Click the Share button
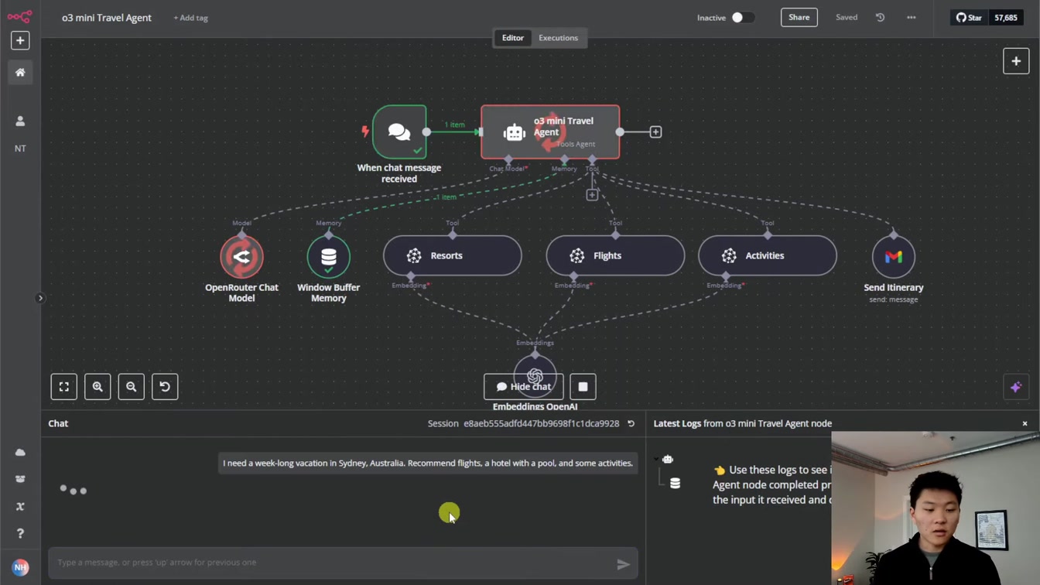The height and width of the screenshot is (585, 1040). pyautogui.click(x=799, y=17)
